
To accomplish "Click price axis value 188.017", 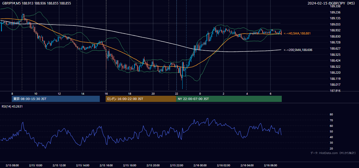I will point(335,85).
